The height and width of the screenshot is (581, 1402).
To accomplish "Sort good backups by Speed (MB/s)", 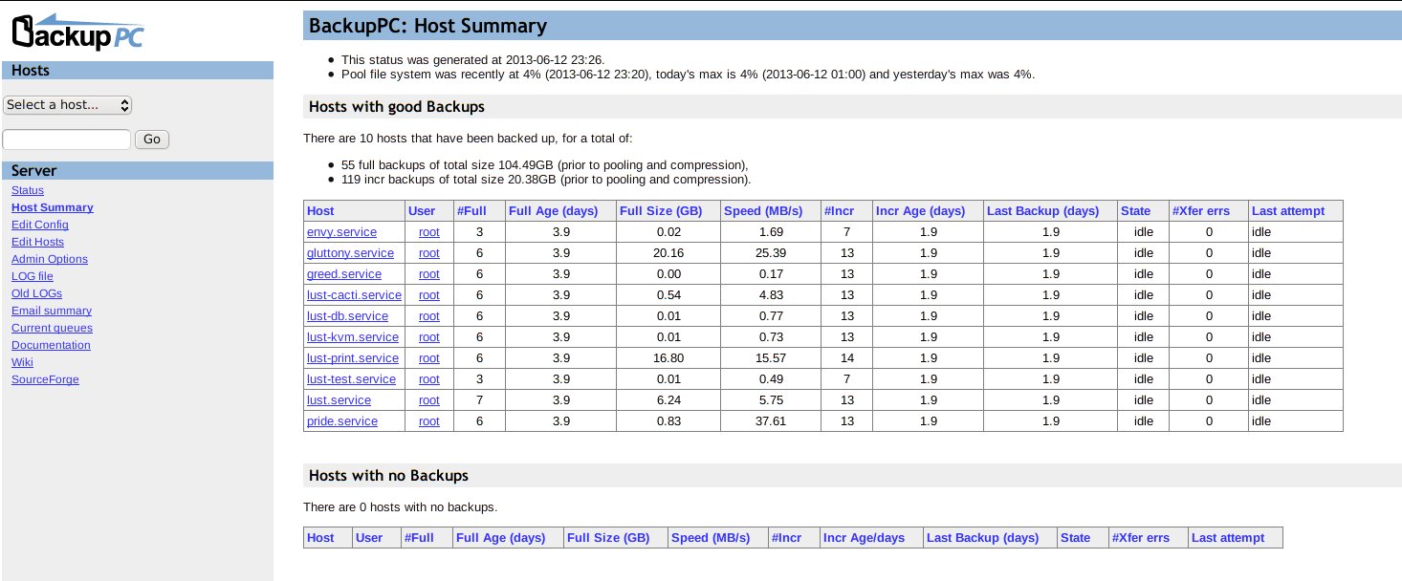I will click(764, 211).
